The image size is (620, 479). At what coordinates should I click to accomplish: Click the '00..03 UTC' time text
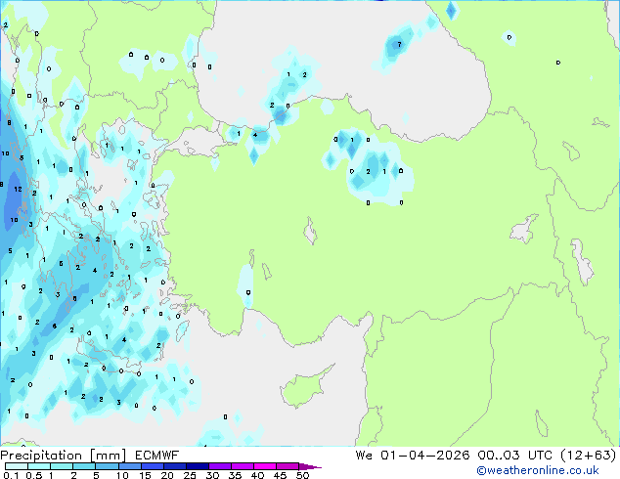(514, 456)
